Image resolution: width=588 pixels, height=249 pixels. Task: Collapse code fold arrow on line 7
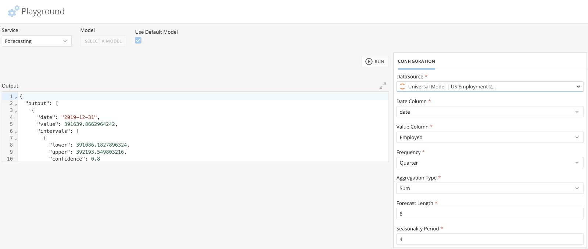coord(16,139)
